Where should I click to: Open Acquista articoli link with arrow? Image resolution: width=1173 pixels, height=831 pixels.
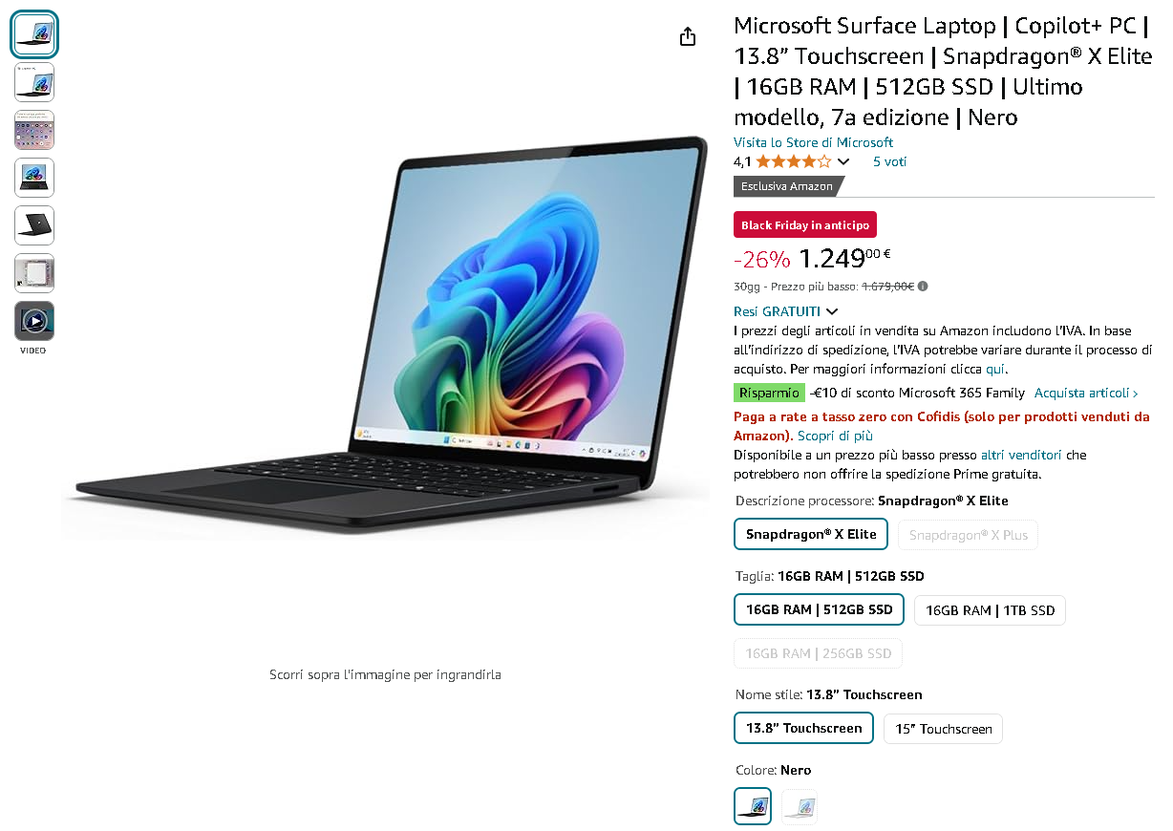1086,393
